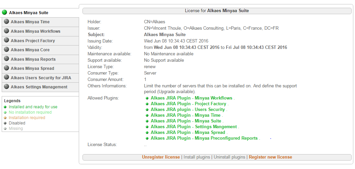Click the gray status icon beside Alkaes Minyaa Workflows

coord(6,31)
